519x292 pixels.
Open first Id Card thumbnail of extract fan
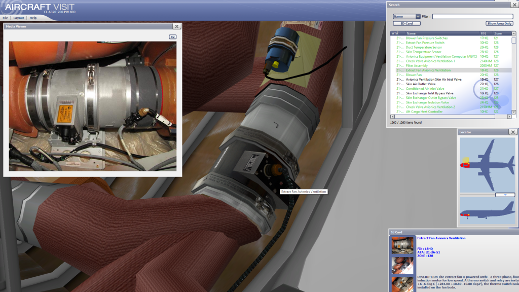click(x=402, y=245)
